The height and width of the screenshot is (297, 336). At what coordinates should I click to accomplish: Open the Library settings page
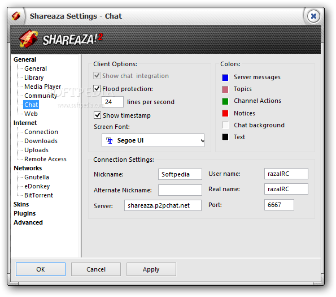coord(34,78)
